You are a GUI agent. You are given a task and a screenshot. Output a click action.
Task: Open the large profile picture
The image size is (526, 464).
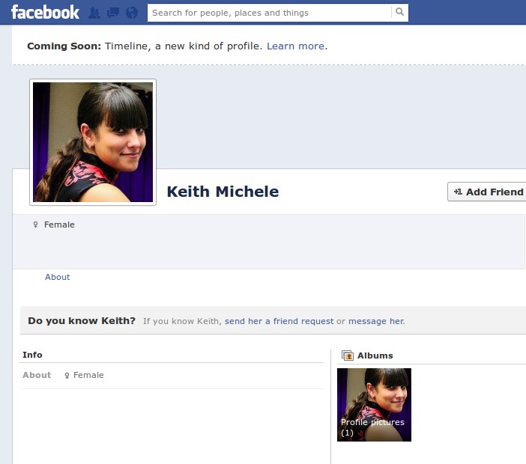click(93, 142)
